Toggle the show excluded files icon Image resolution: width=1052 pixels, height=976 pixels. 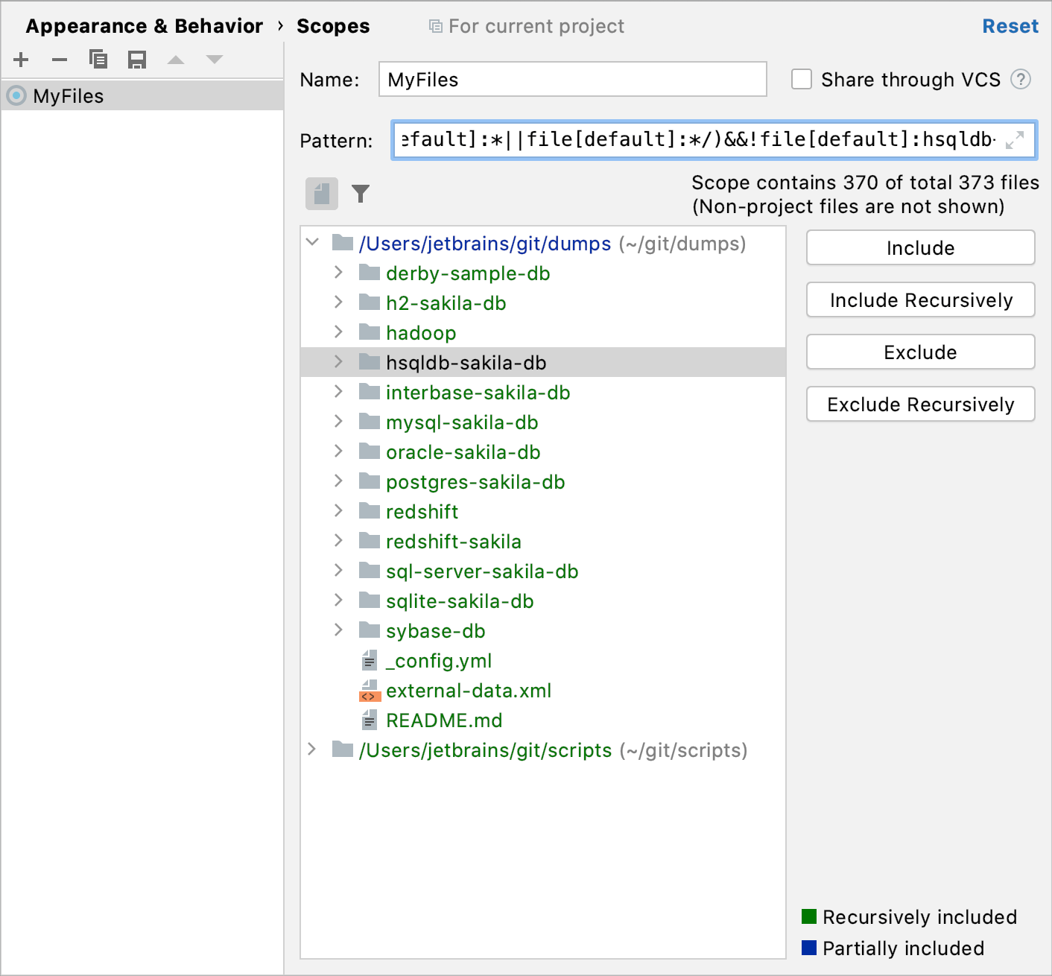pos(322,194)
